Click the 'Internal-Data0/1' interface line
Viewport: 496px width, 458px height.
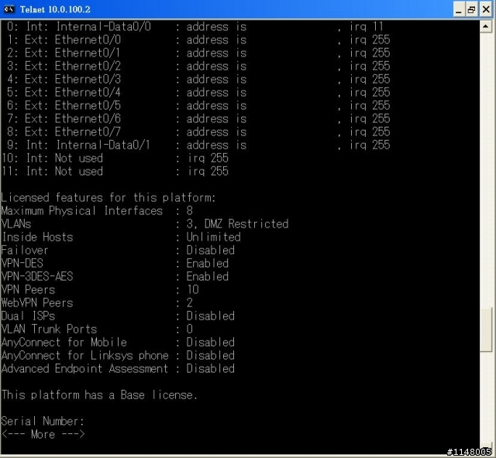(x=198, y=145)
